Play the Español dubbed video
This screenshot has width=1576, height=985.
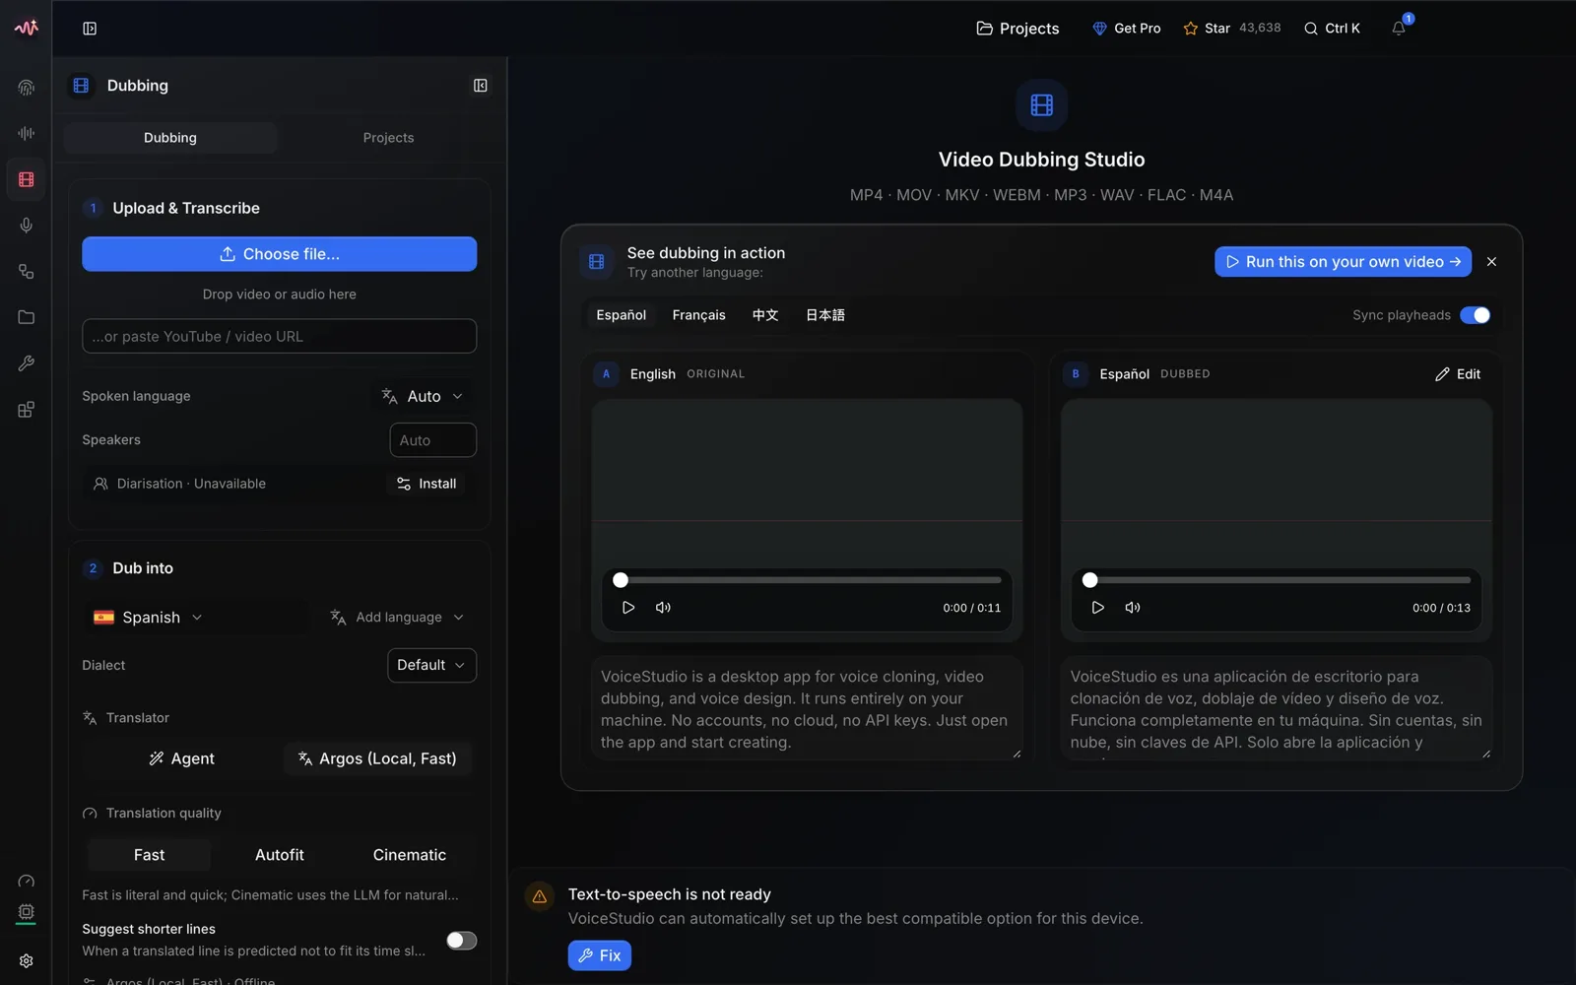click(x=1098, y=608)
